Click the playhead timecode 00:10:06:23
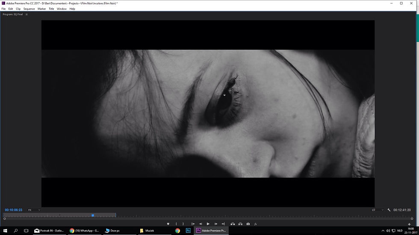The height and width of the screenshot is (235, 419). point(13,210)
